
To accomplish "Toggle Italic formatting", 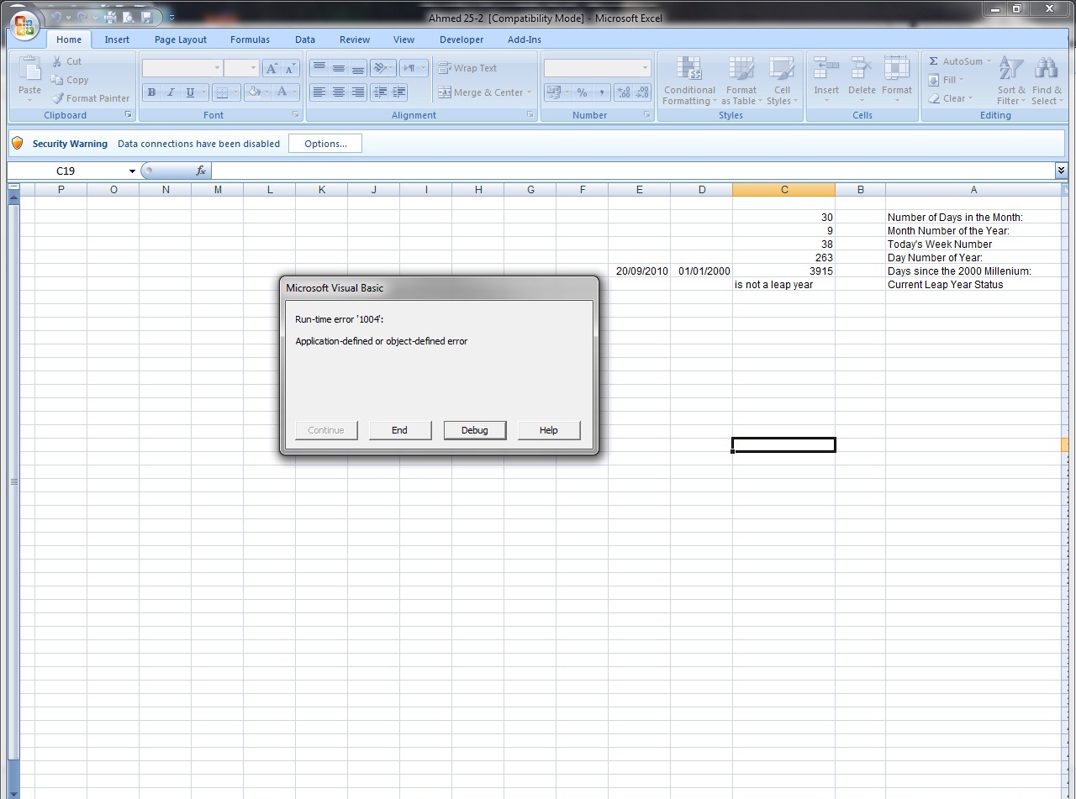I will (x=171, y=92).
